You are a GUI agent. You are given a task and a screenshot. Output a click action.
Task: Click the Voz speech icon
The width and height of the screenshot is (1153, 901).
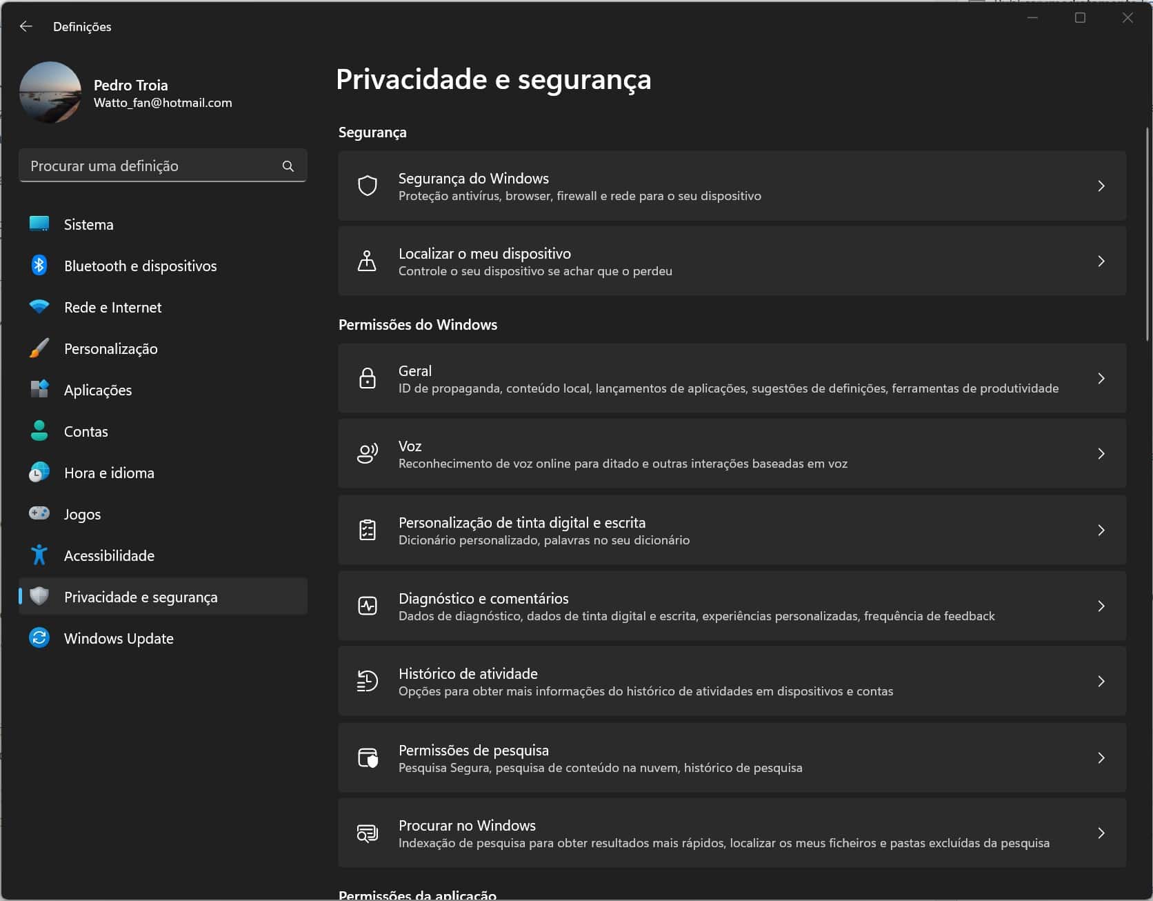[368, 453]
